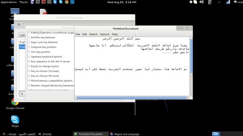Switch to the Home folder window in taskbar

(45, 134)
